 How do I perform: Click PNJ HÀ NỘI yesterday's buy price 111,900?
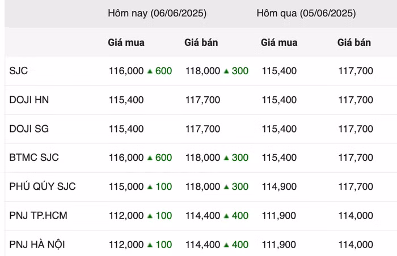[x=279, y=245]
